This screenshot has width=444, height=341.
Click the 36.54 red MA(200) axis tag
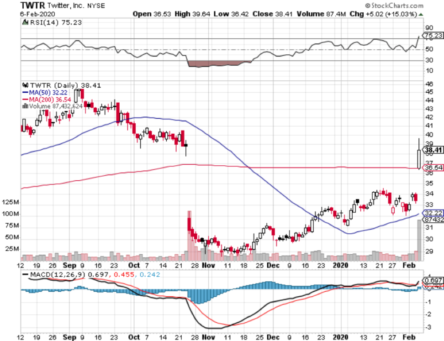click(433, 168)
